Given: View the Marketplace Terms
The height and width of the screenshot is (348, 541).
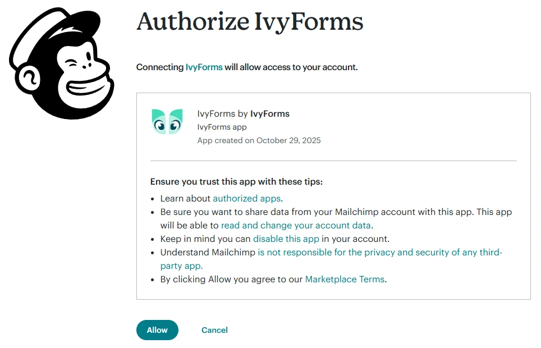Looking at the screenshot, I should click(345, 279).
